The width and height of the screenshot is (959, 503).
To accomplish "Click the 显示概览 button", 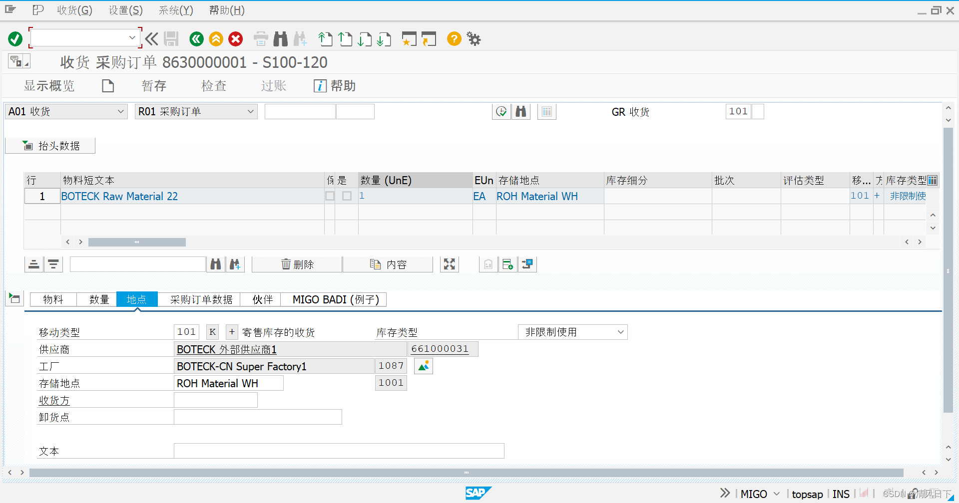I will (49, 86).
